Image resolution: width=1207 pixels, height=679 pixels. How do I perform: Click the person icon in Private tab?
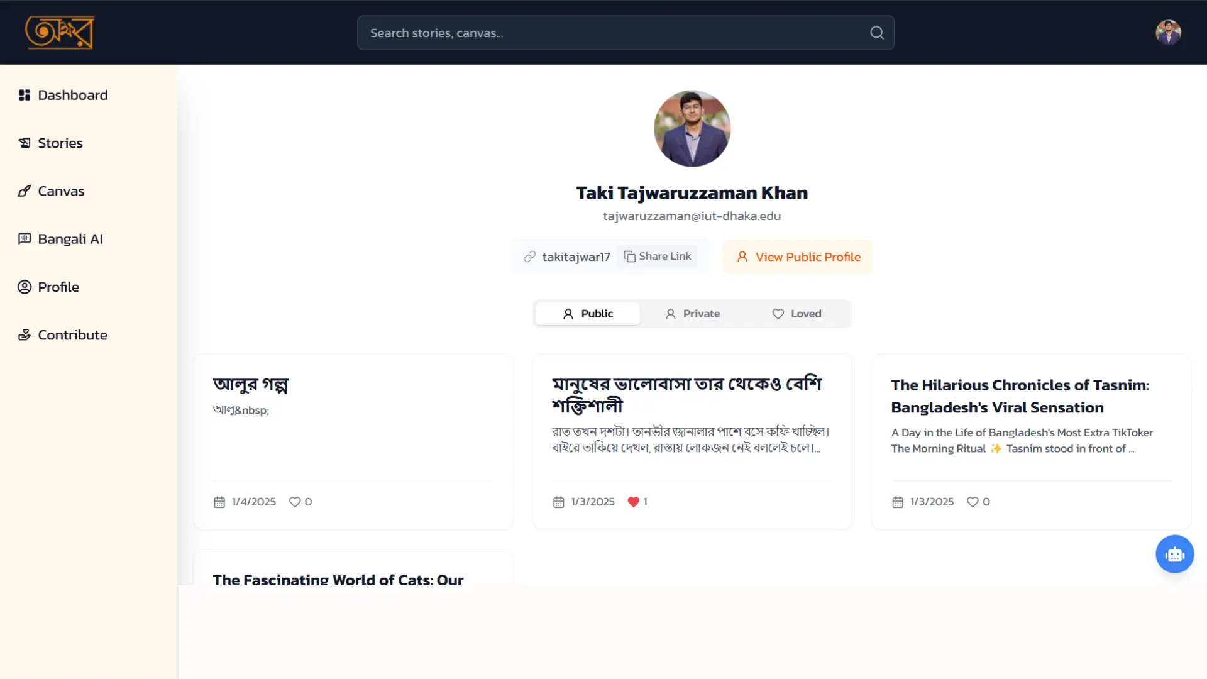click(670, 314)
